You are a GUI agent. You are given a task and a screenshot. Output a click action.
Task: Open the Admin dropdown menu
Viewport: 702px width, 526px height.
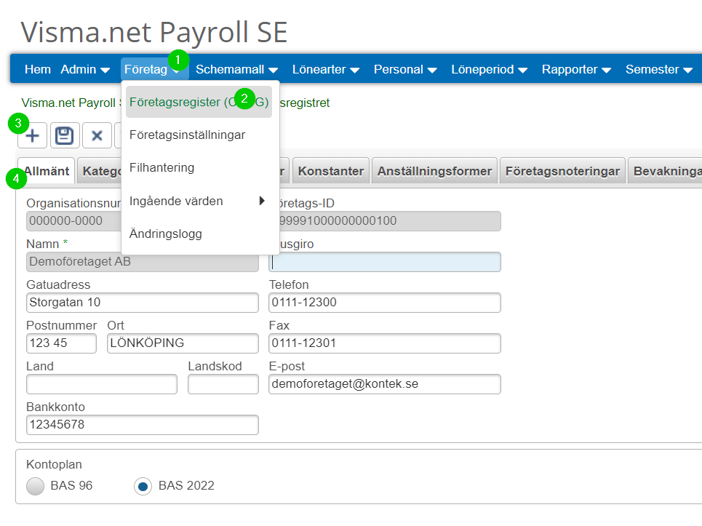85,69
